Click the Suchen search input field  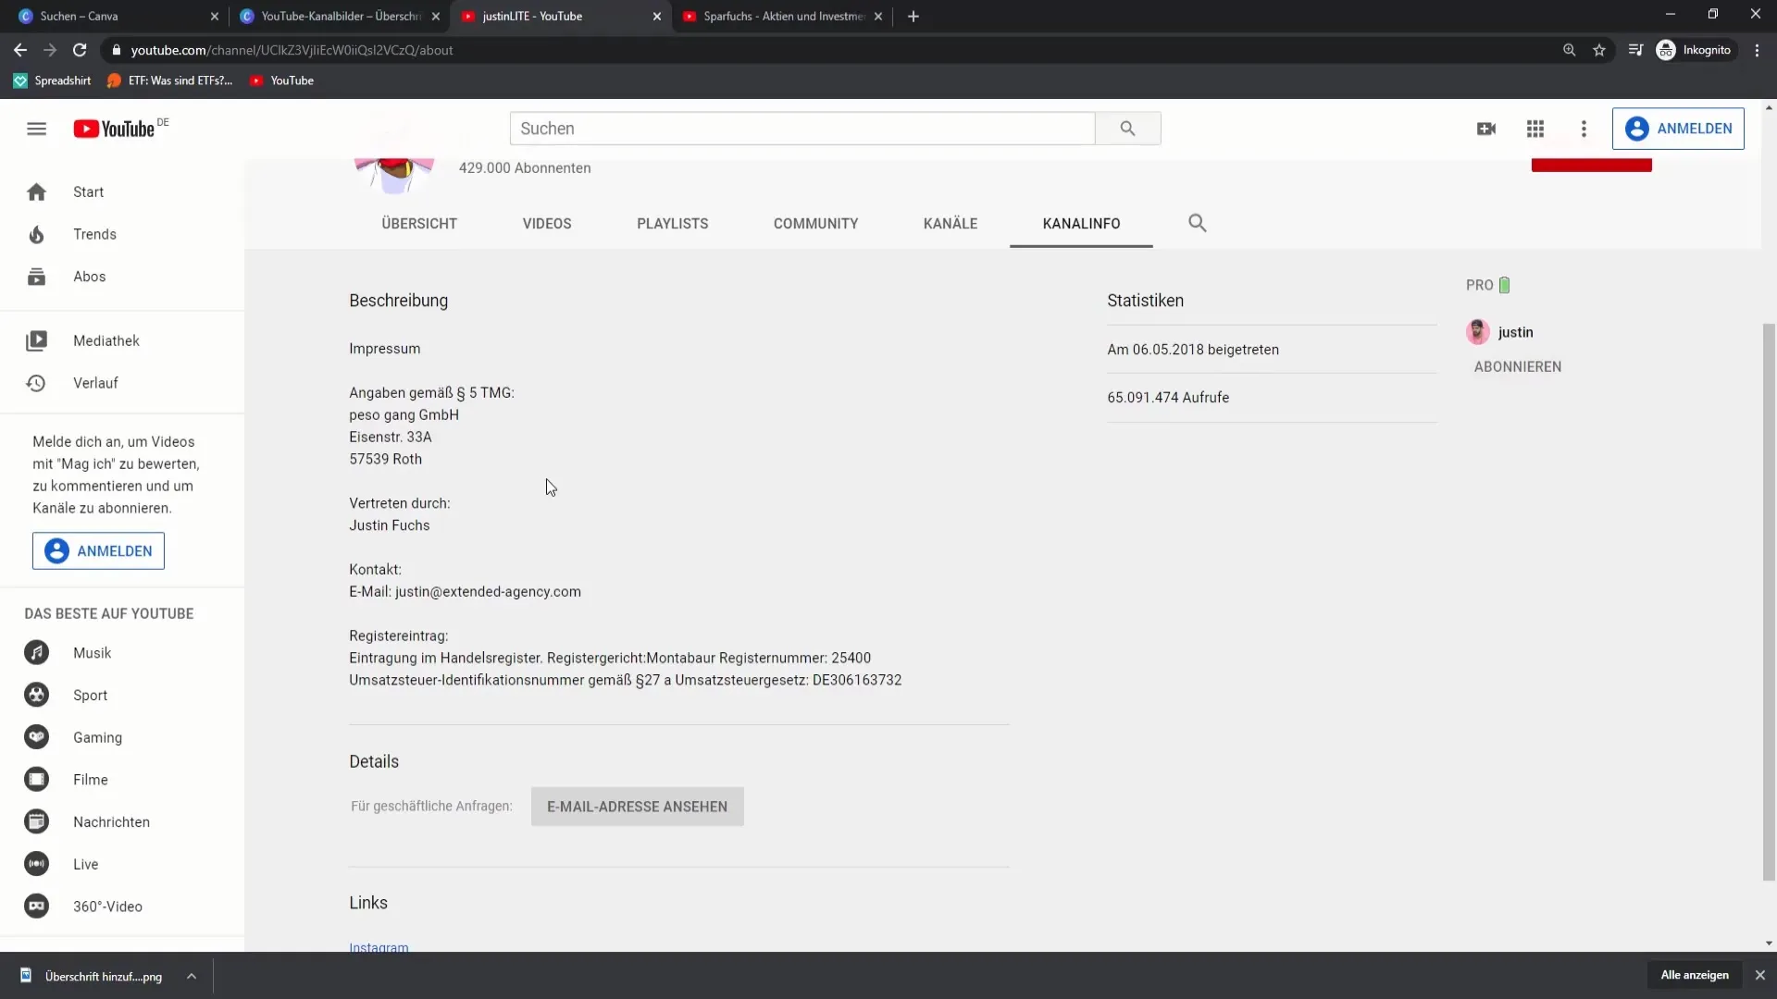(802, 129)
